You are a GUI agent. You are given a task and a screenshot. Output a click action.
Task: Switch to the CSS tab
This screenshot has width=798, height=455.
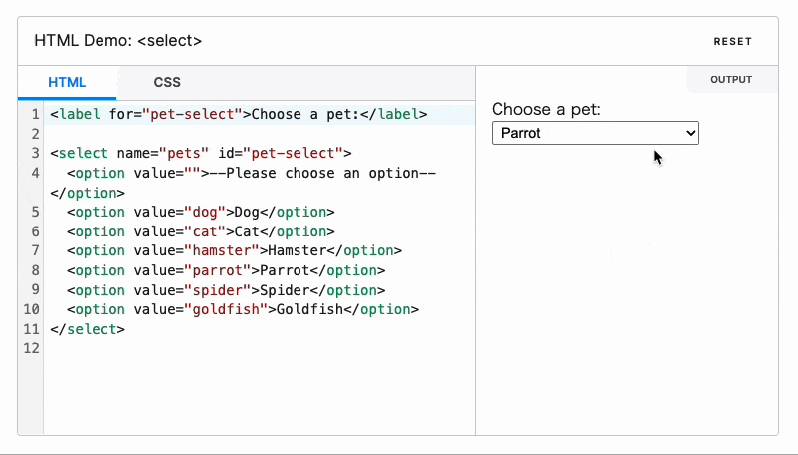(x=167, y=83)
